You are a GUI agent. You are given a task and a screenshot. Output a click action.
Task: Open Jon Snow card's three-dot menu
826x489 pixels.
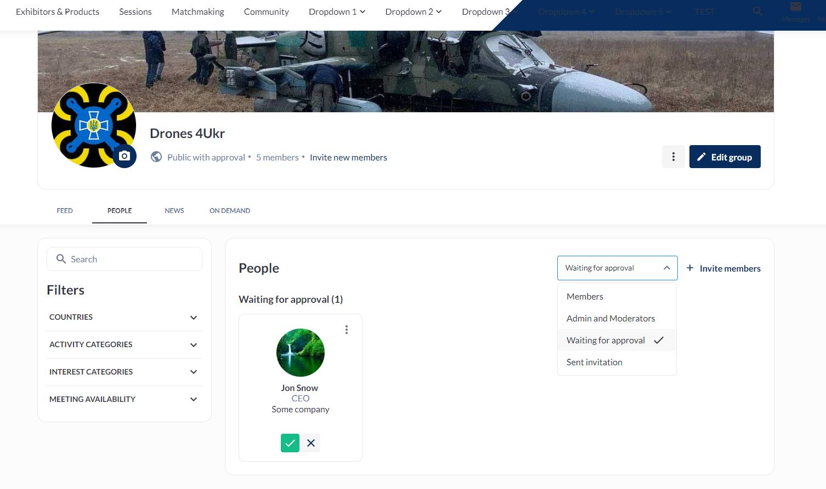click(346, 330)
